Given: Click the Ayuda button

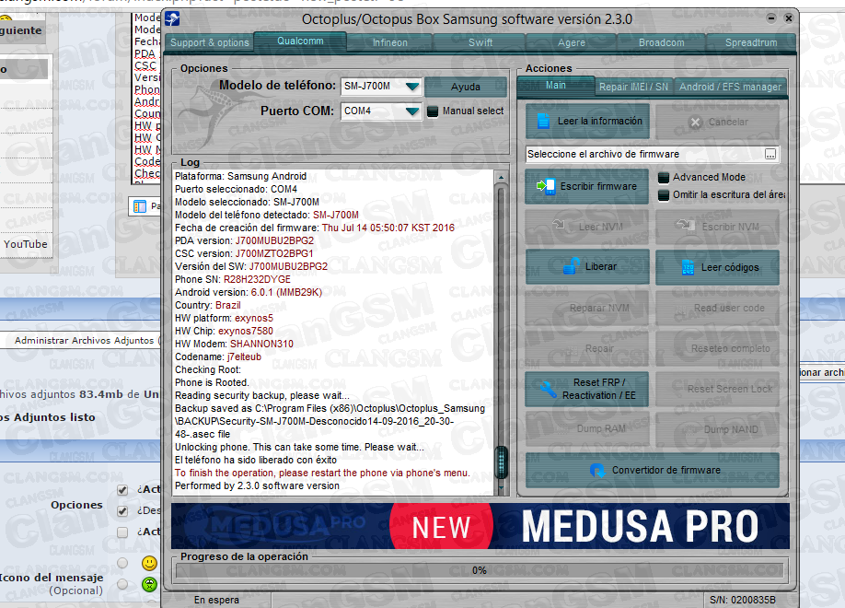Looking at the screenshot, I should [x=466, y=87].
